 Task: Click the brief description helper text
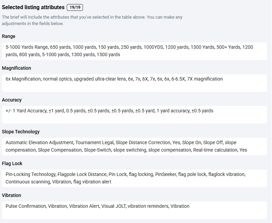(92, 20)
